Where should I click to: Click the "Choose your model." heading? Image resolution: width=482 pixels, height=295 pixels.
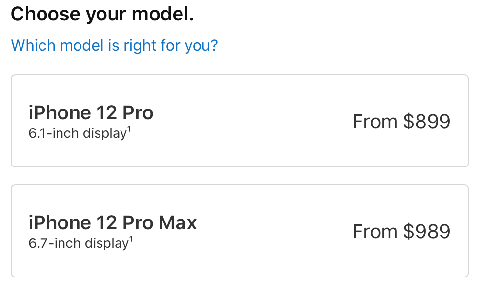(x=102, y=15)
